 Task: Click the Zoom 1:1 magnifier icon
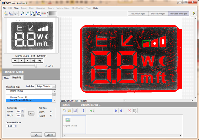tap(33, 13)
